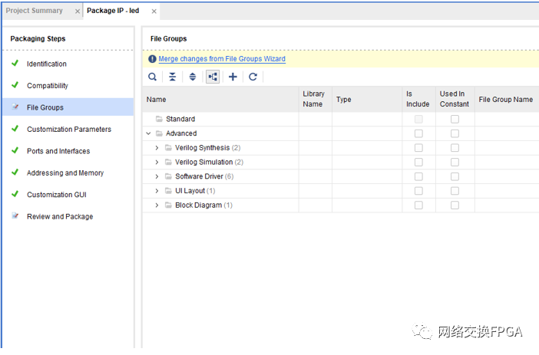The height and width of the screenshot is (355, 539).
Task: Expand Verilog Synthesis group
Action: click(x=157, y=148)
